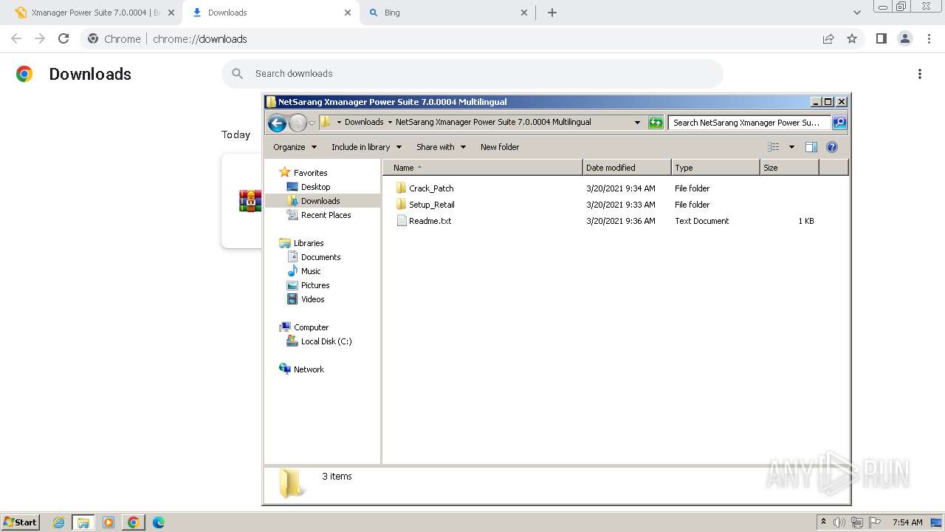Viewport: 945px width, 532px height.
Task: Sort by Type column header
Action: [715, 168]
